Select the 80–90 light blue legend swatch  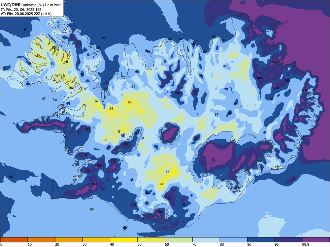tap(234, 240)
